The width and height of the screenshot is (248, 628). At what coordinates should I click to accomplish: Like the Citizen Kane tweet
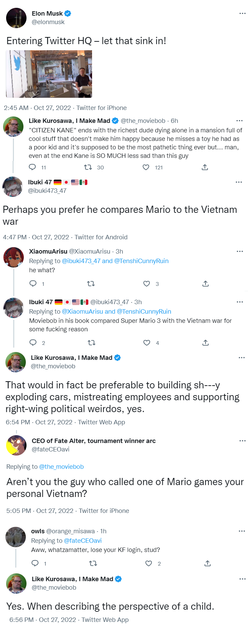coord(146,167)
